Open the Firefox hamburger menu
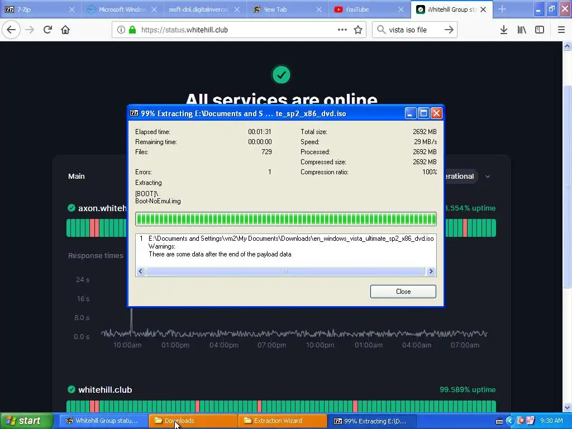 click(561, 30)
